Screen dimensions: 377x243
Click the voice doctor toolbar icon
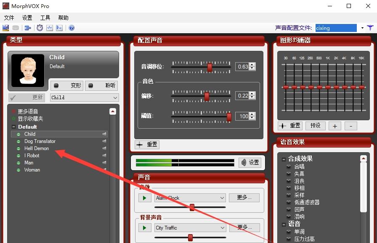pos(5,28)
